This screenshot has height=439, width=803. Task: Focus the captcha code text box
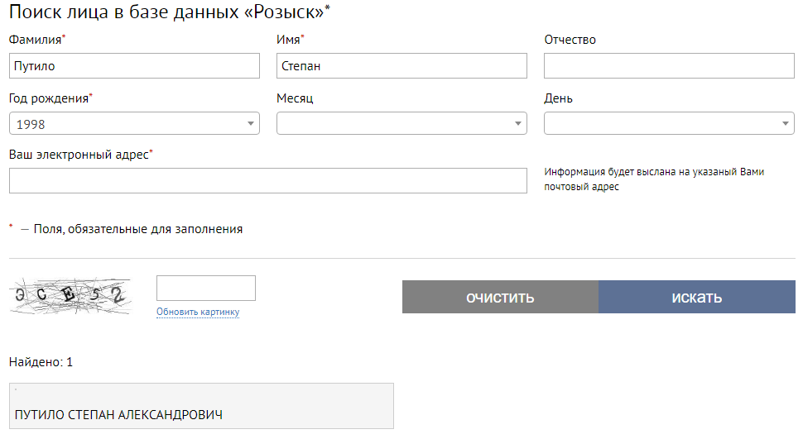click(206, 289)
